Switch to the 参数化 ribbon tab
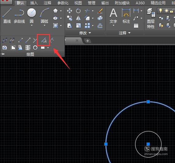This screenshot has height=163, width=175. point(63,3)
